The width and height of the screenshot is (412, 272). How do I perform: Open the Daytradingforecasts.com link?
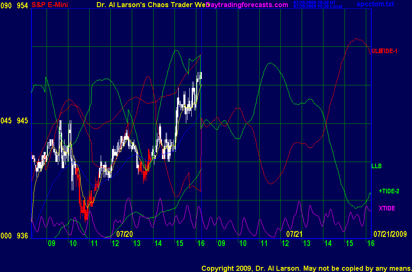click(x=247, y=5)
